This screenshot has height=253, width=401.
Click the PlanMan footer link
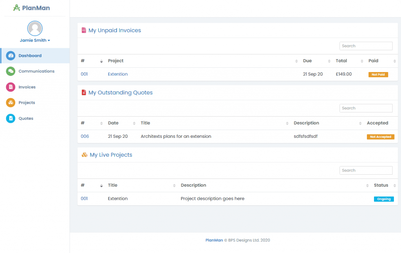click(214, 240)
